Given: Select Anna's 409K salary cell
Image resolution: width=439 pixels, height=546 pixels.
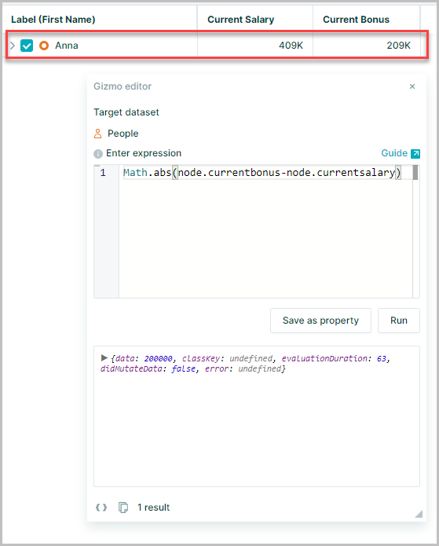Looking at the screenshot, I should coord(255,46).
